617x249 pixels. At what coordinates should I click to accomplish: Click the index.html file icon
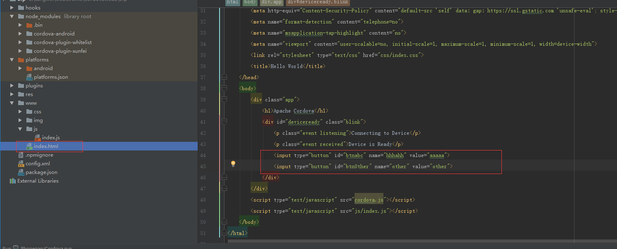[29, 146]
